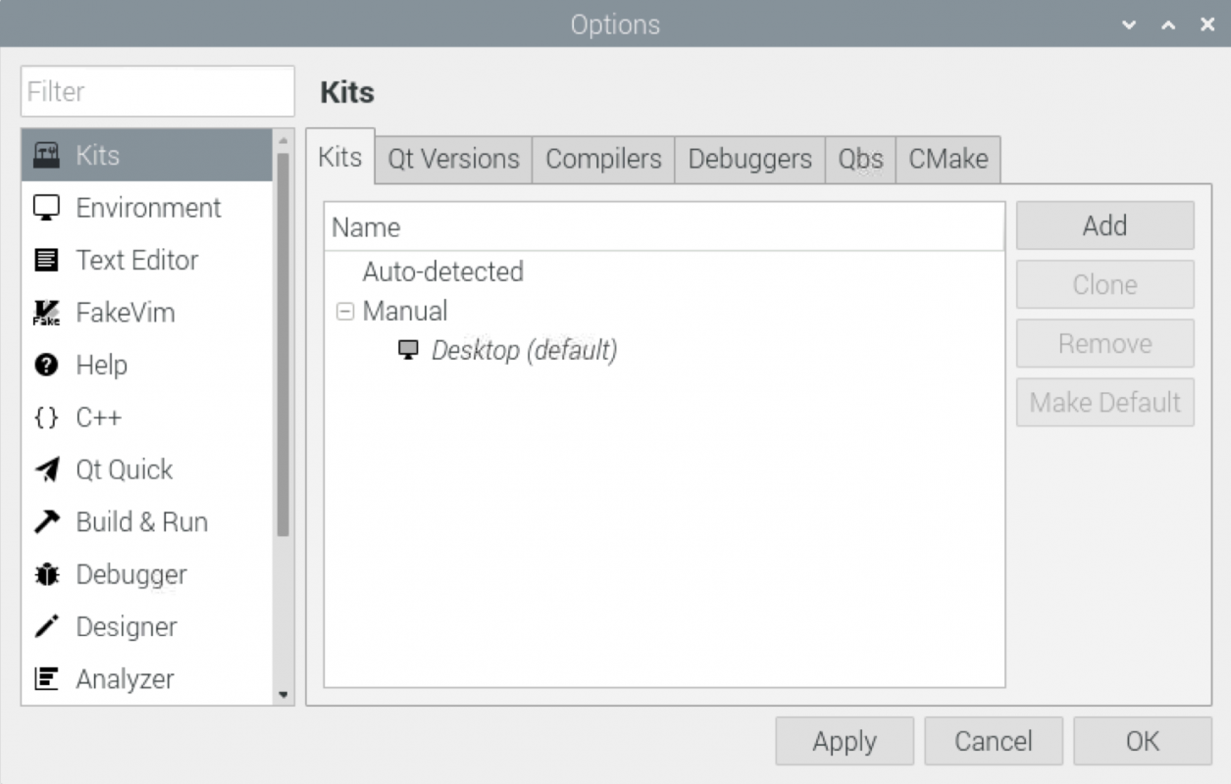Click the Build & Run hammer icon
Viewport: 1231px width, 784px height.
click(x=46, y=522)
